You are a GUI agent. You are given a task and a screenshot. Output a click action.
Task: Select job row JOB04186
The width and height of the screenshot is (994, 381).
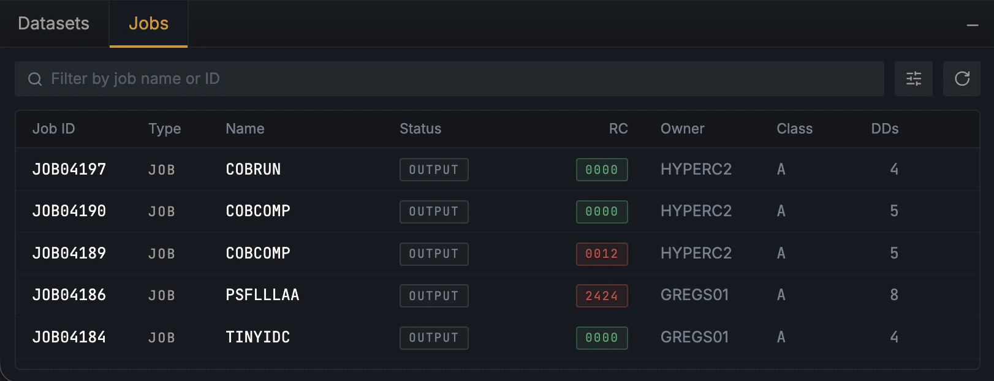click(497, 295)
